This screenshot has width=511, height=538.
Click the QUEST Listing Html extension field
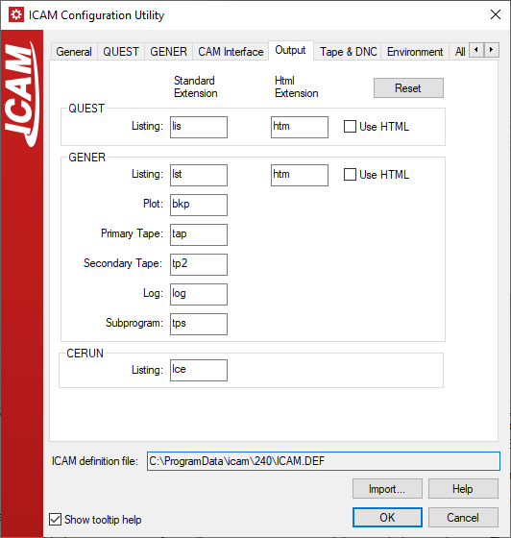coord(300,127)
